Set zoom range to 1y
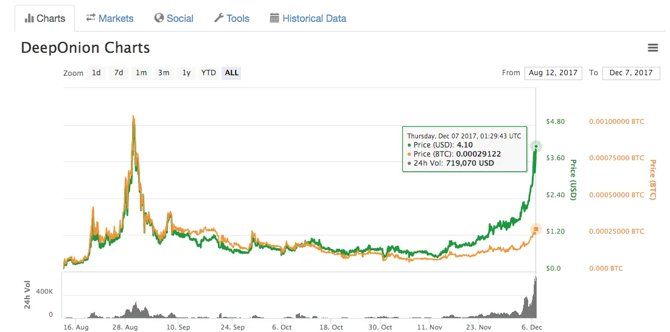The width and height of the screenshot is (670, 332). [186, 73]
